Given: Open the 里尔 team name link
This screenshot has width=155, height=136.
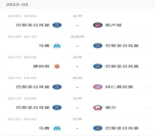Looking at the screenshot, I should [x=111, y=108].
